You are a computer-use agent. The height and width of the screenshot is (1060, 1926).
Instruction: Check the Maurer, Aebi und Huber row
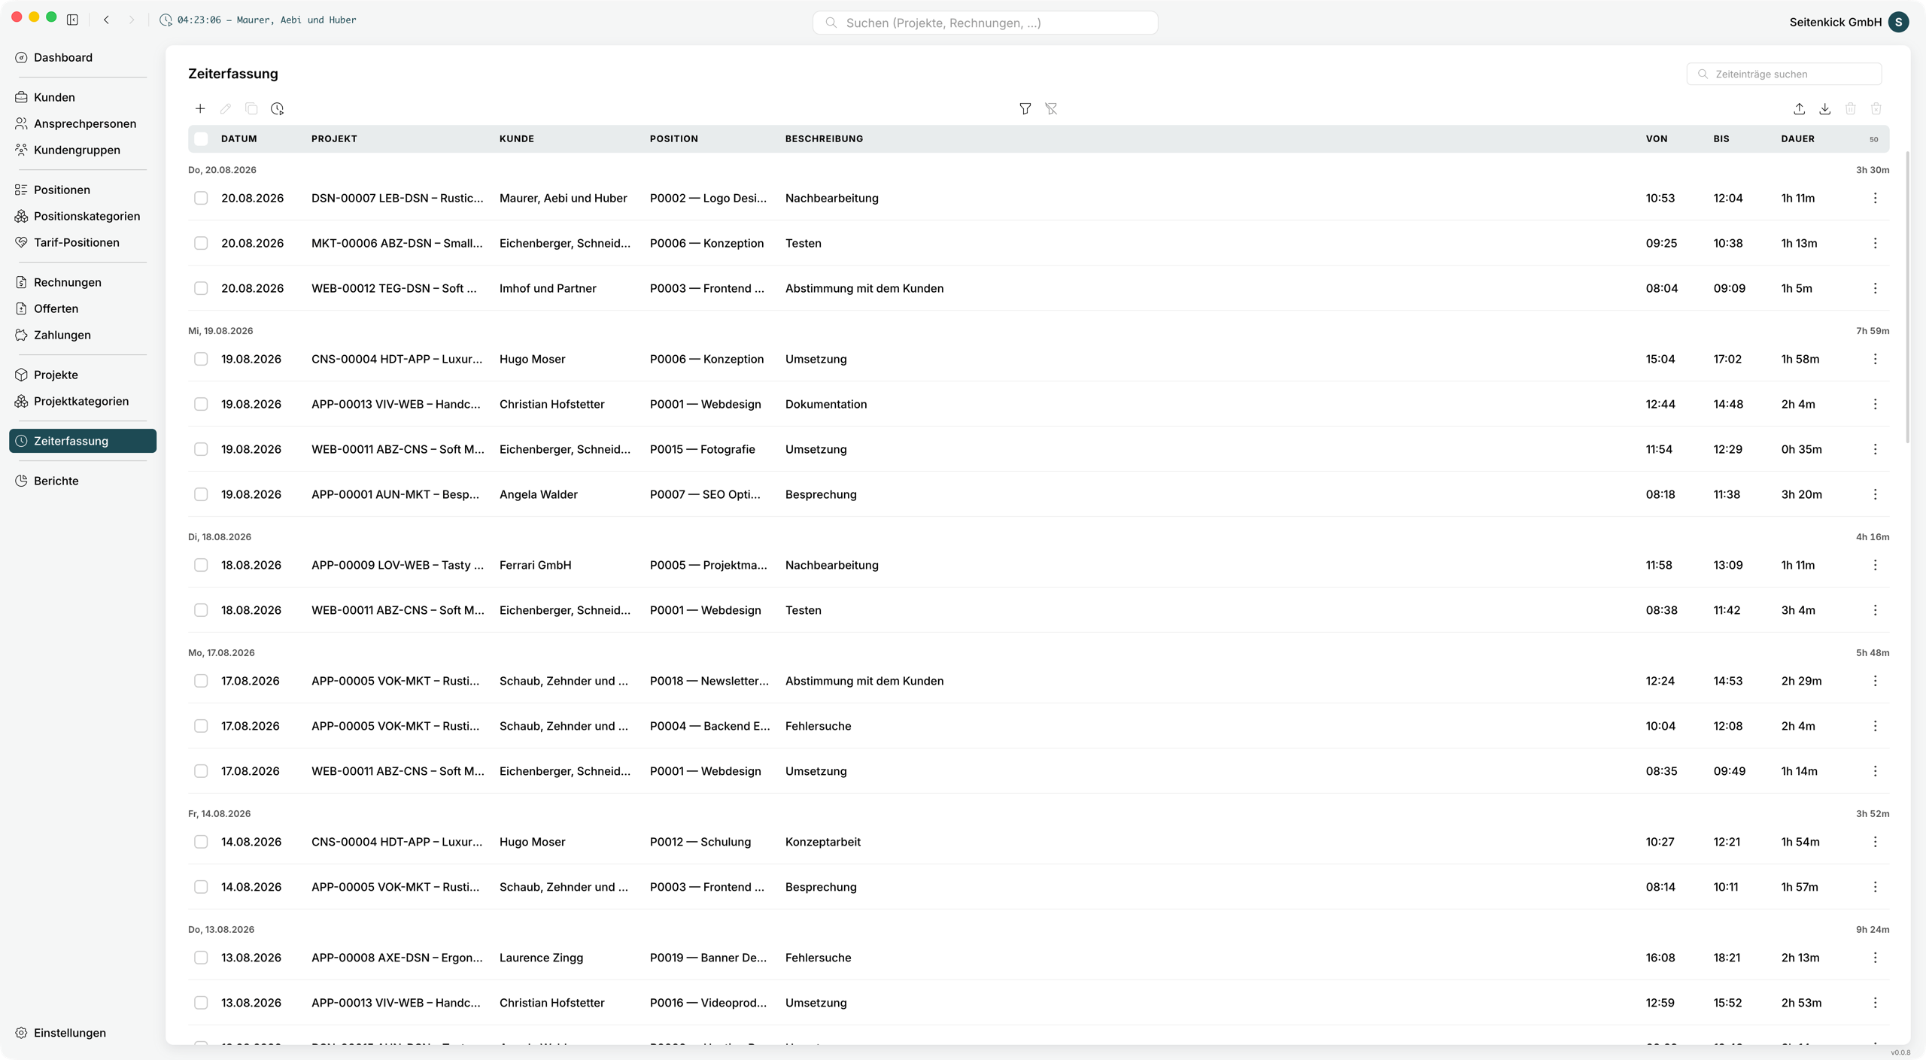point(201,198)
